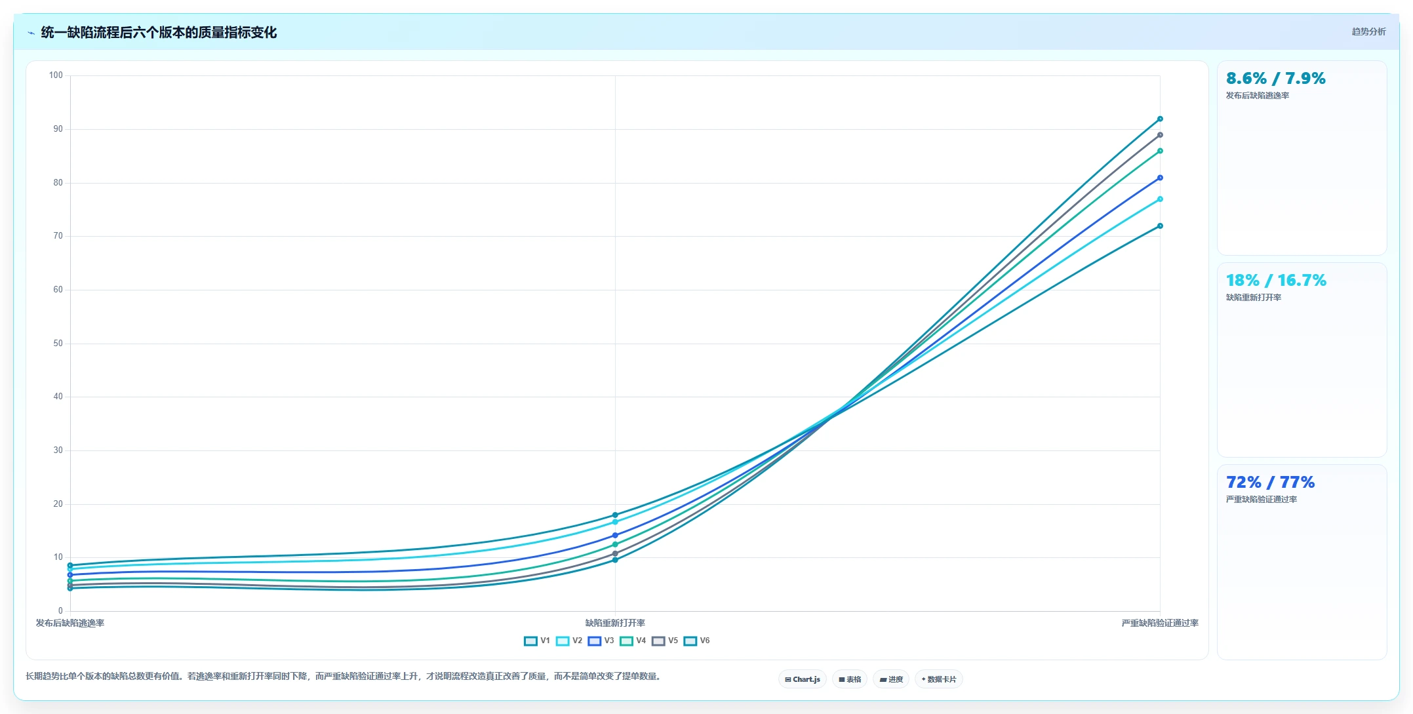Click the x-axis label 严重缺陷验证通过率
Image resolution: width=1413 pixels, height=714 pixels.
(x=1160, y=623)
